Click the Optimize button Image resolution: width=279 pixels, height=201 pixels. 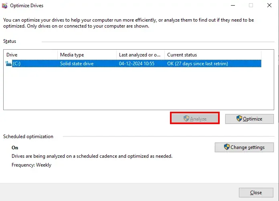(249, 119)
